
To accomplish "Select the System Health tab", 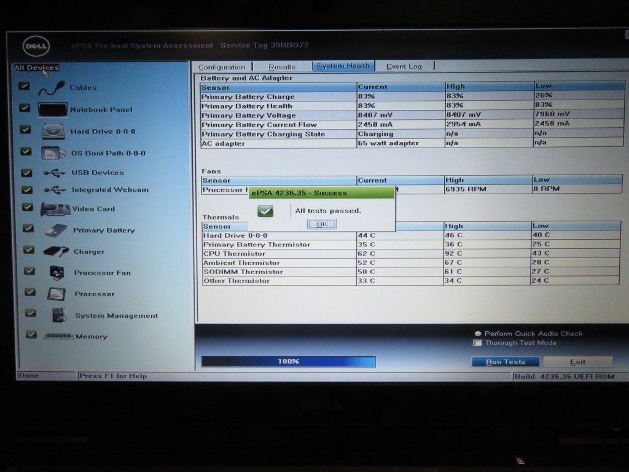I will pos(343,66).
